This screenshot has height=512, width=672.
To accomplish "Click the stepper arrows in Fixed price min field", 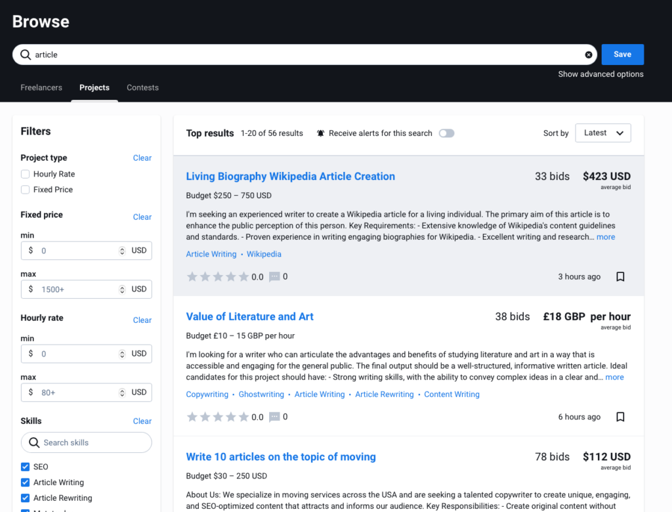I will point(122,251).
